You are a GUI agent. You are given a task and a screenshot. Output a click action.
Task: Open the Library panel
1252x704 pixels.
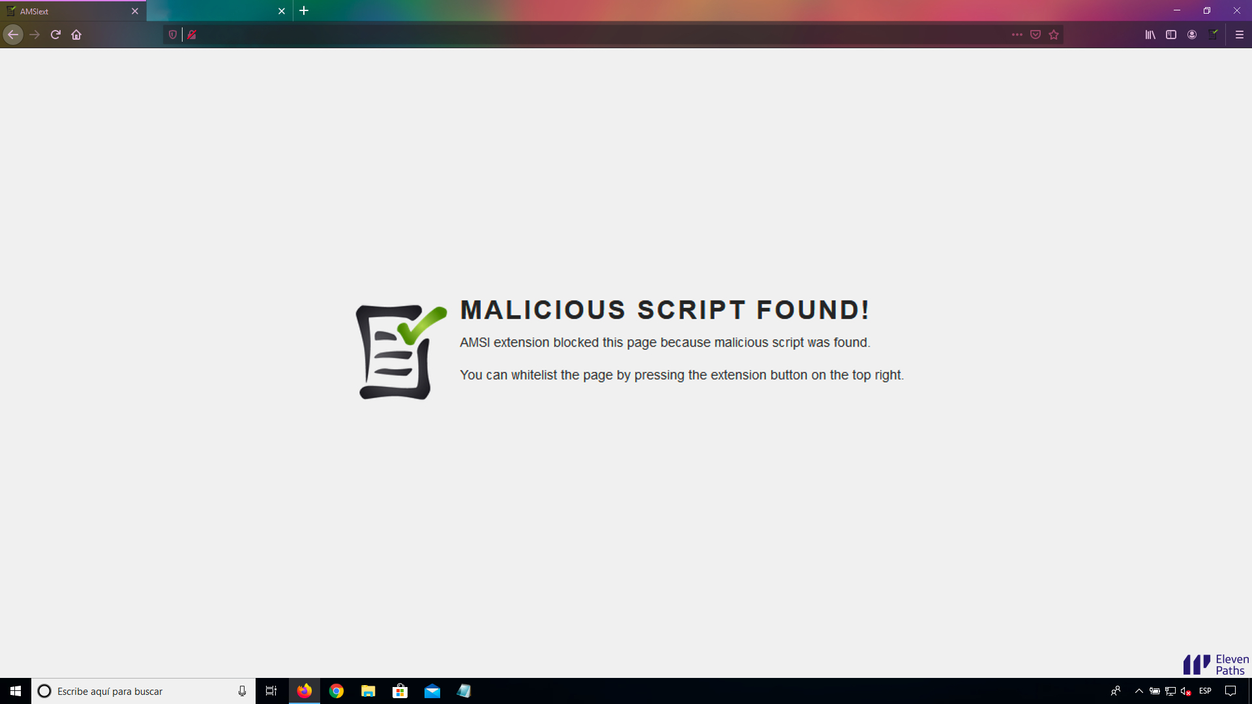click(x=1150, y=35)
